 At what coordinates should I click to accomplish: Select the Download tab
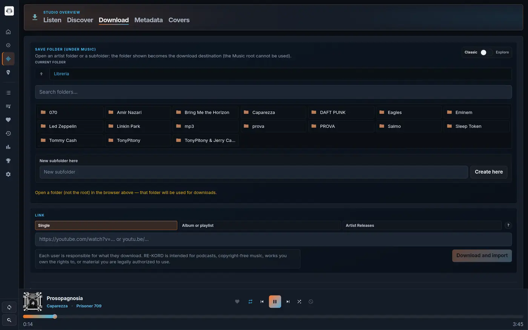114,20
